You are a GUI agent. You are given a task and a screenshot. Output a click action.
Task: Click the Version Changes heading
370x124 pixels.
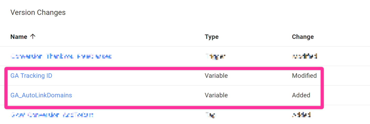[x=38, y=12]
